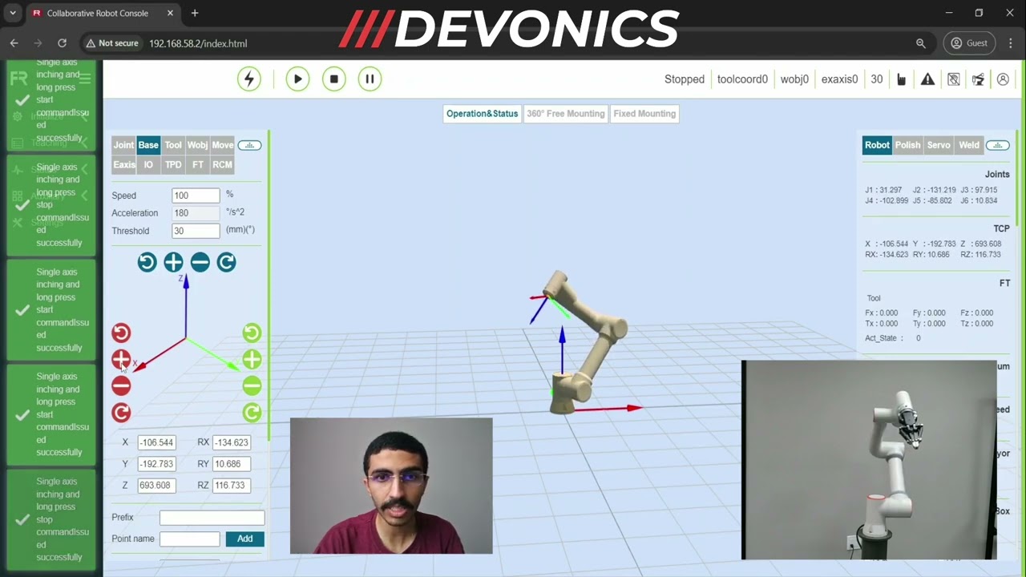
Task: Open a new browser tab
Action: click(x=195, y=13)
